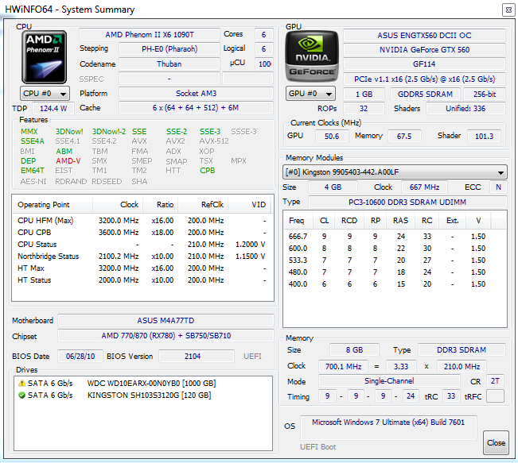Select the HT Status row
Image resolution: width=518 pixels, height=463 pixels.
tap(142, 280)
